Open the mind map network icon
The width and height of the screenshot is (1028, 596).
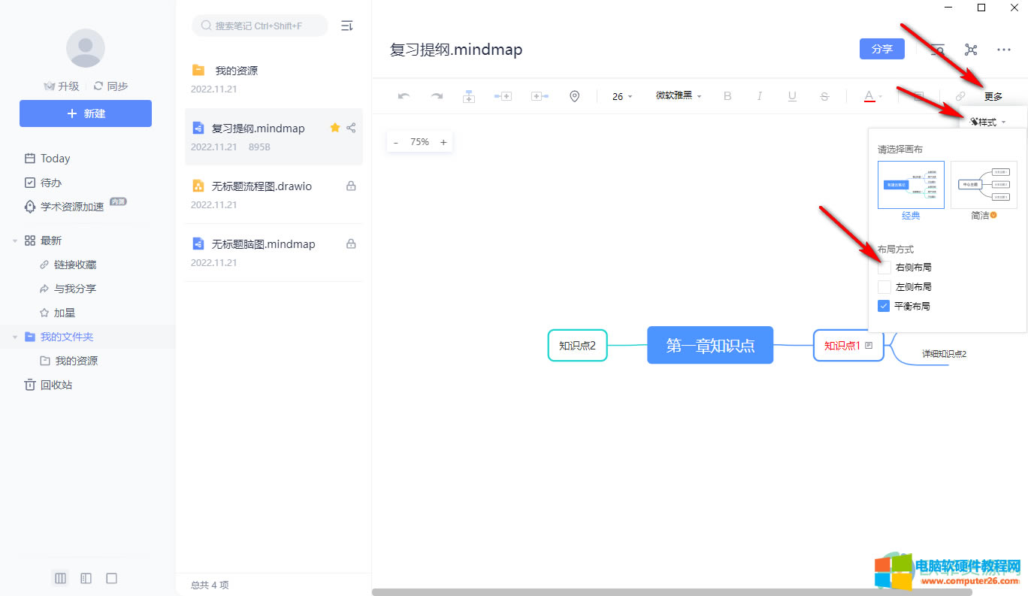click(971, 50)
